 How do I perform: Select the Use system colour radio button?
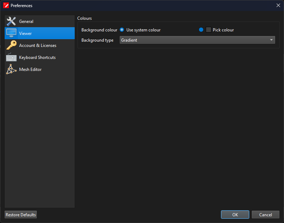pos(122,30)
